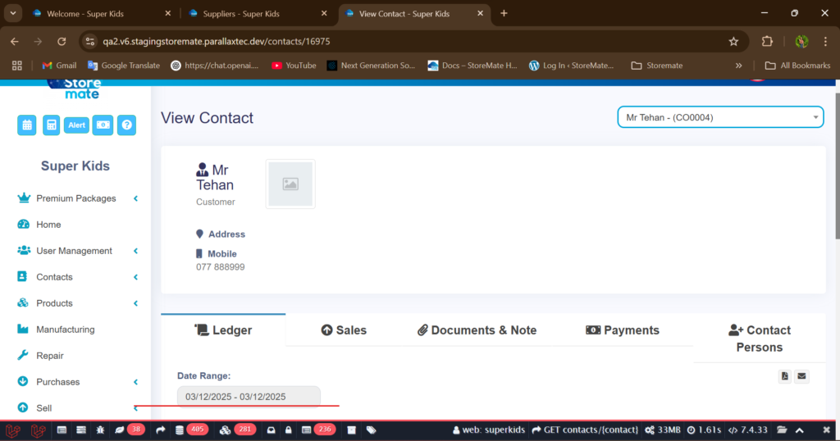Go to Home in the sidebar
This screenshot has width=840, height=441.
(x=48, y=225)
